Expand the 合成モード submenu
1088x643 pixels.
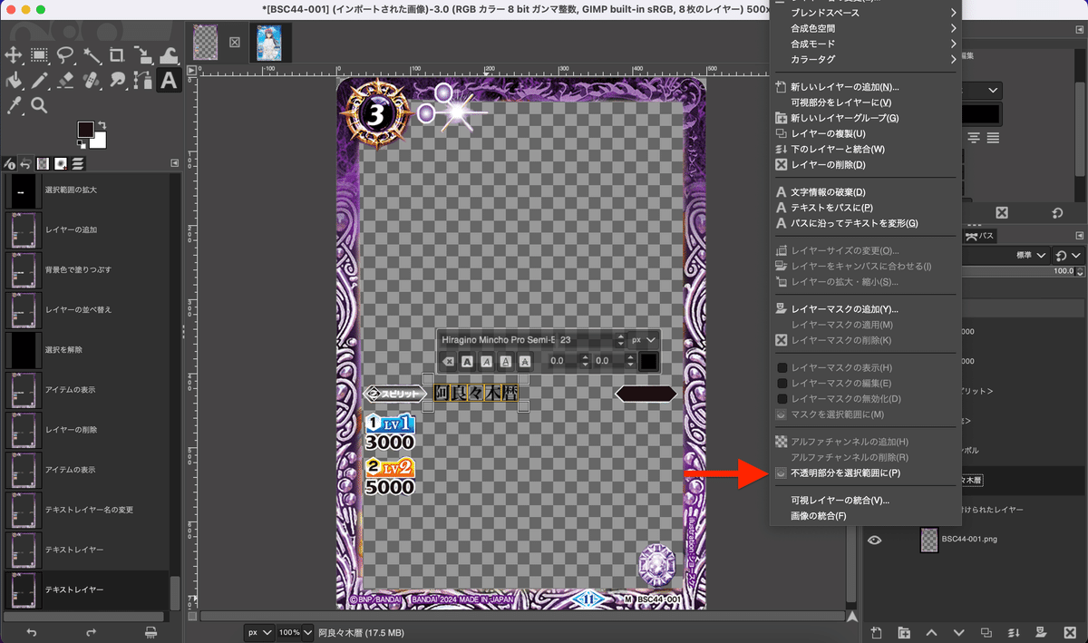point(865,44)
